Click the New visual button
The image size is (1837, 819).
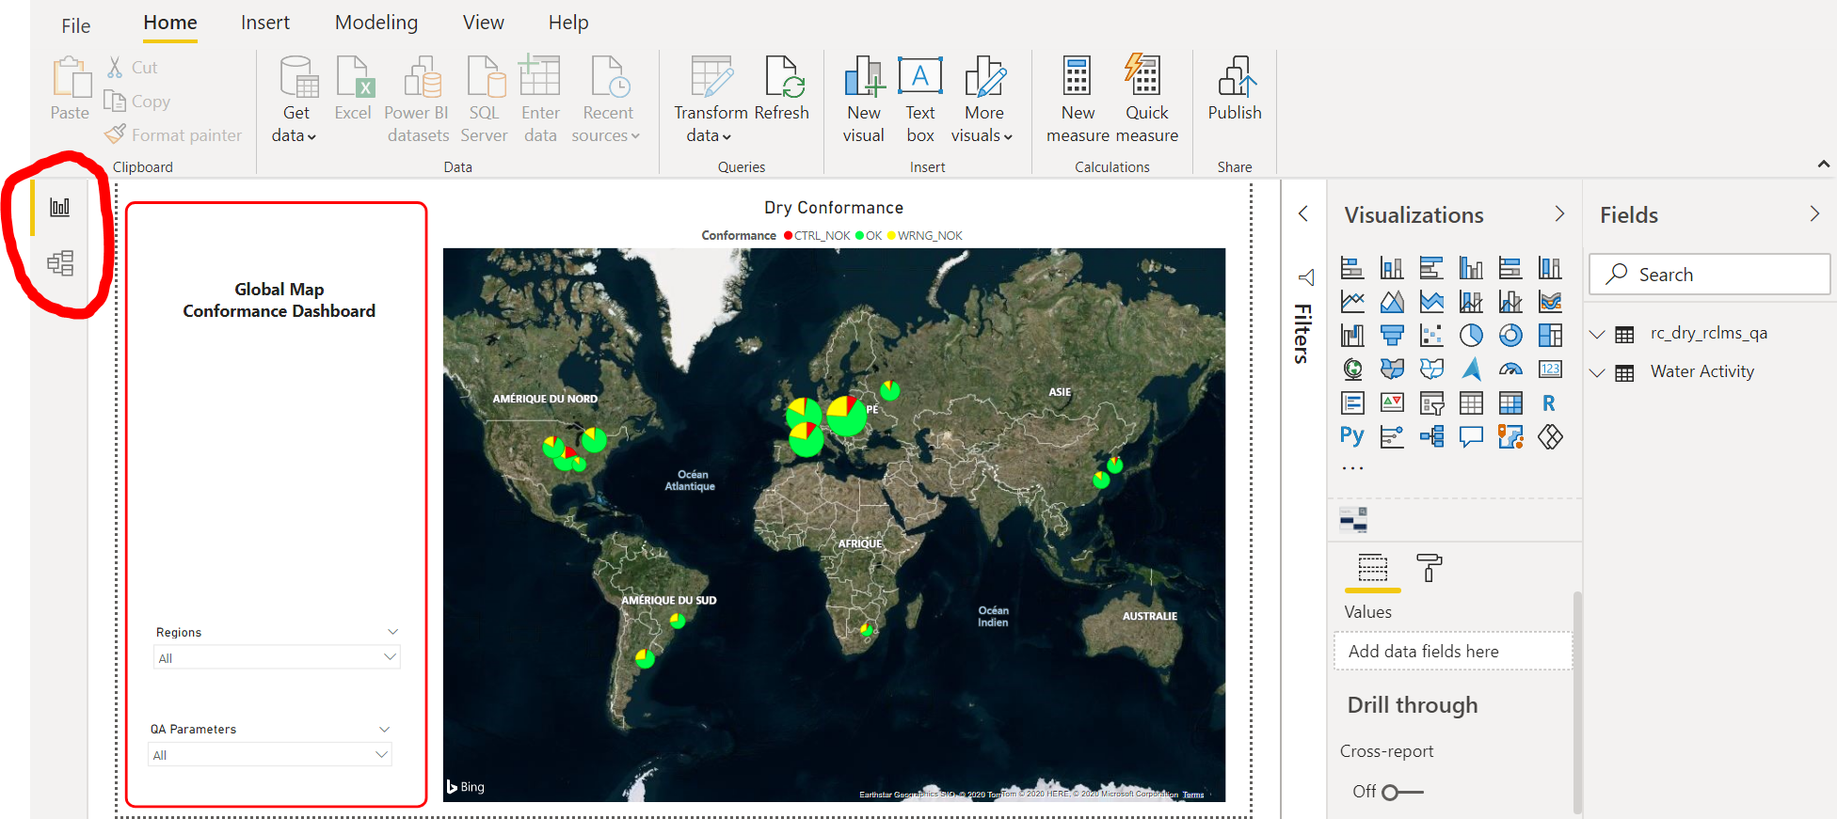pyautogui.click(x=864, y=99)
